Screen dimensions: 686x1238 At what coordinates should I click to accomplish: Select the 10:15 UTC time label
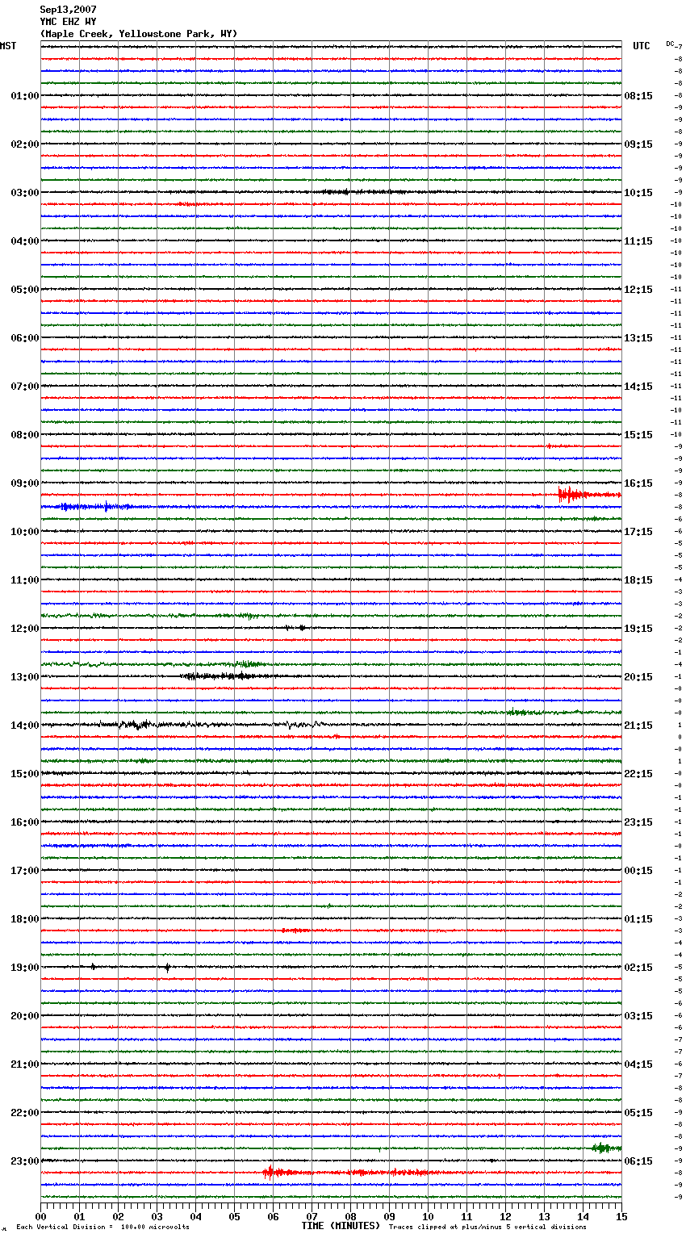pos(638,193)
